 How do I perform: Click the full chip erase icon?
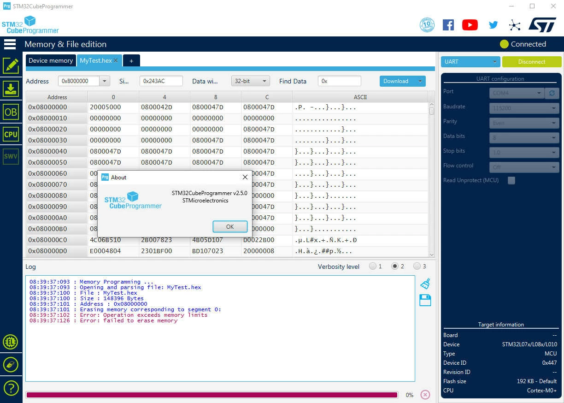(x=11, y=364)
